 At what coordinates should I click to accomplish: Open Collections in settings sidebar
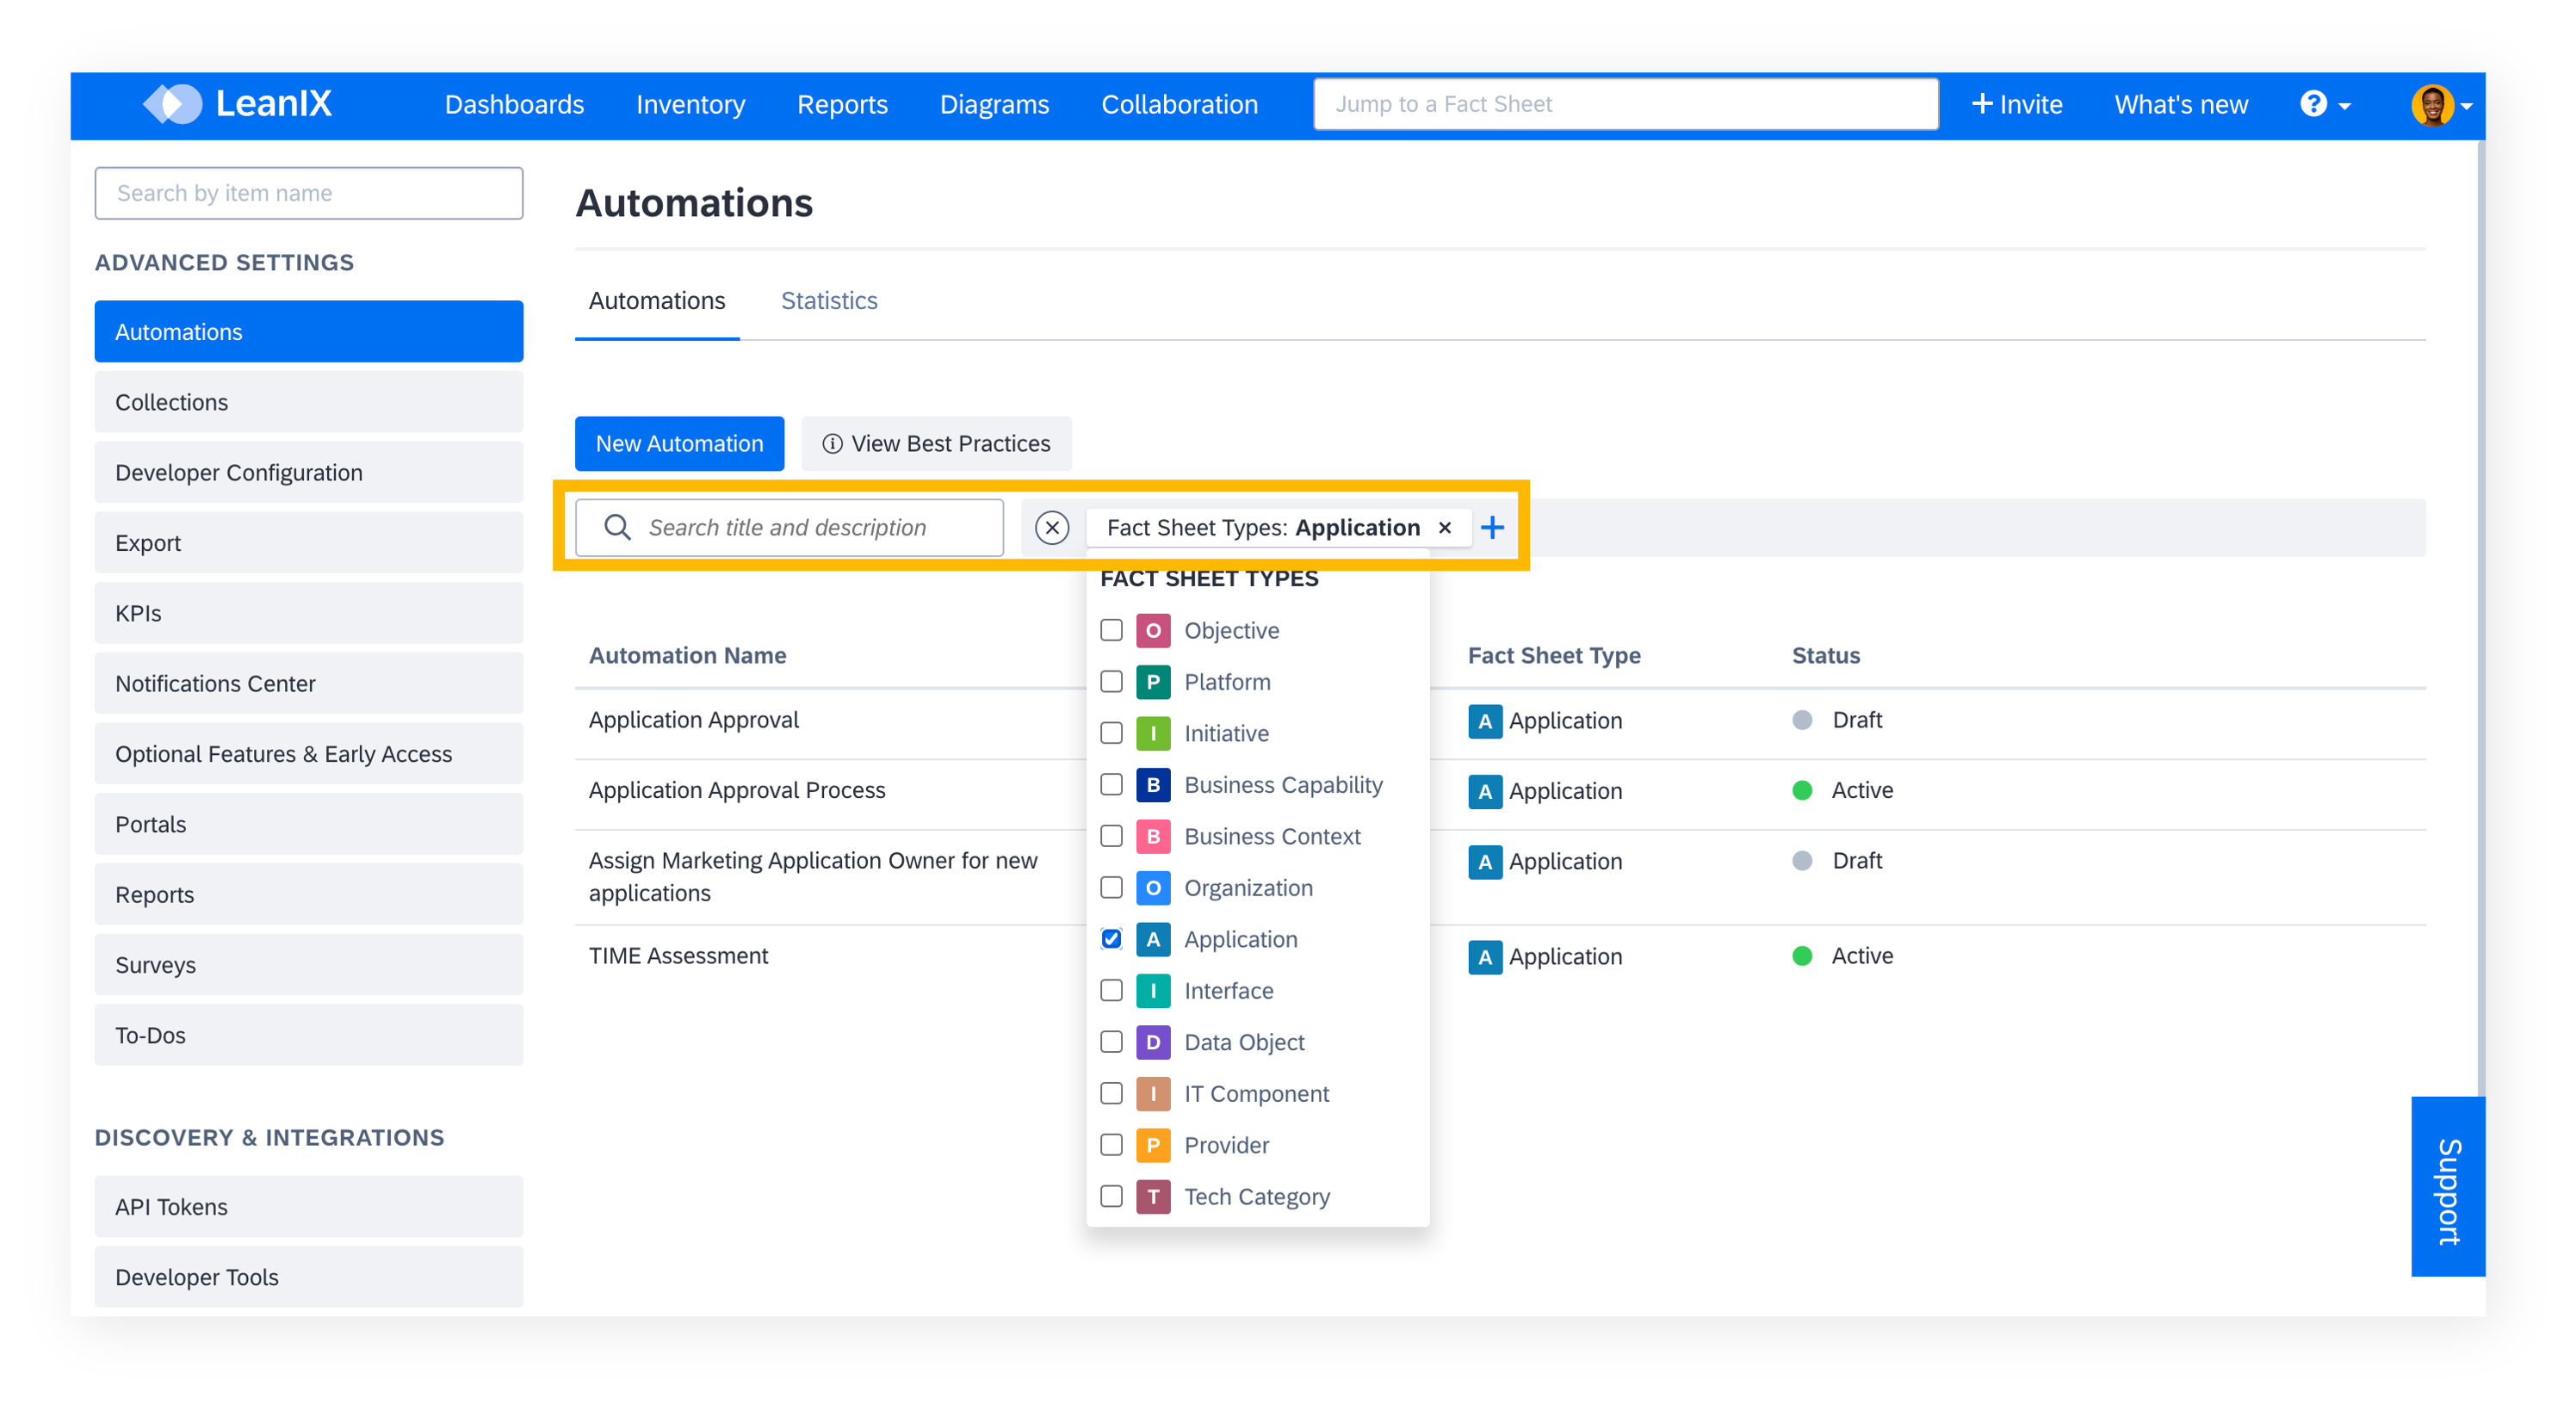(x=308, y=402)
